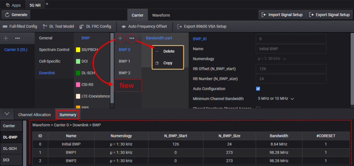Viewport: 354px width, 166px height.
Task: Select Cell-Specific item
Action: pyautogui.click(x=50, y=61)
